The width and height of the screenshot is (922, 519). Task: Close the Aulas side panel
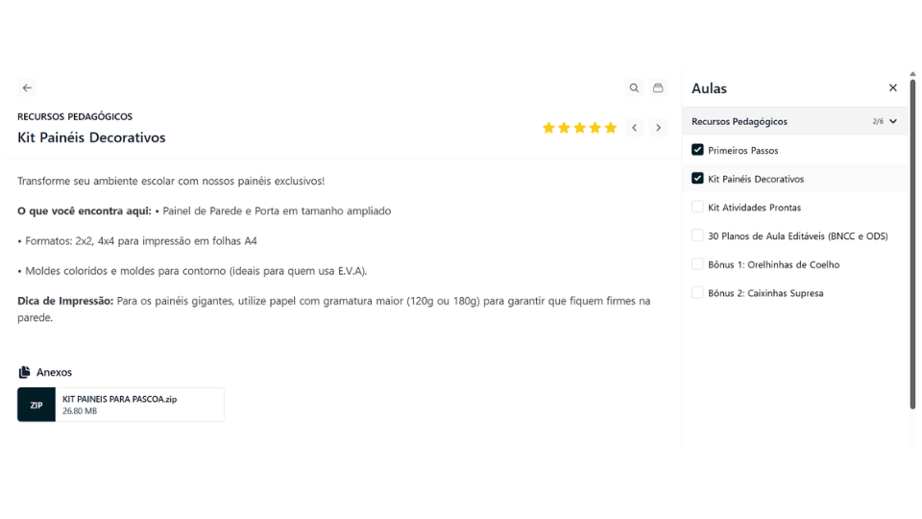click(x=892, y=87)
